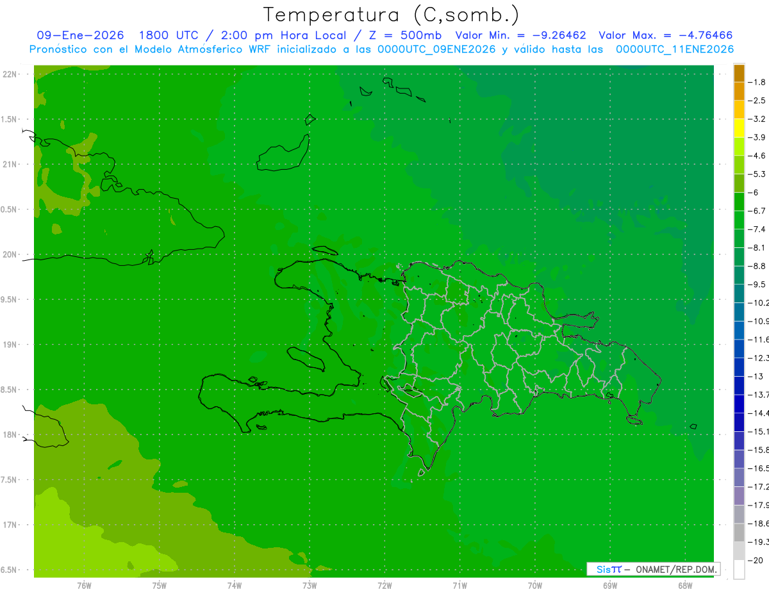Click the "-13" colorbar value
This screenshot has height=594, width=769.
point(755,376)
